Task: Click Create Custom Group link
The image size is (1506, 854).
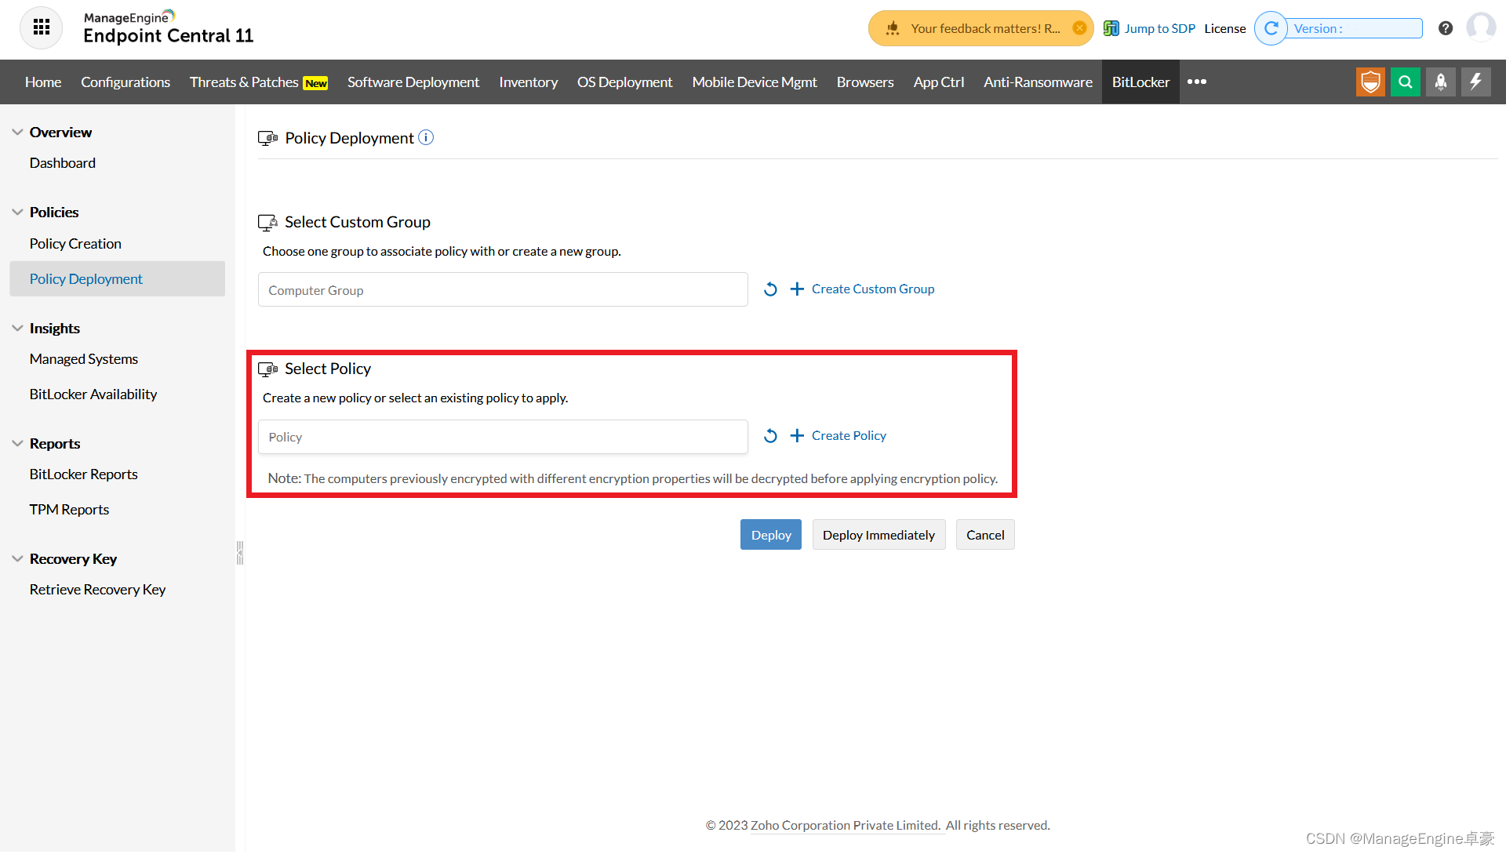Action: point(873,289)
